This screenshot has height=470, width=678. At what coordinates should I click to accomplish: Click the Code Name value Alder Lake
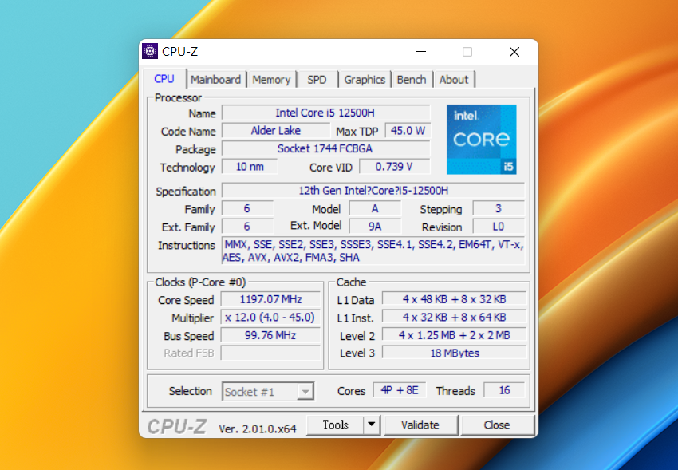click(x=276, y=131)
